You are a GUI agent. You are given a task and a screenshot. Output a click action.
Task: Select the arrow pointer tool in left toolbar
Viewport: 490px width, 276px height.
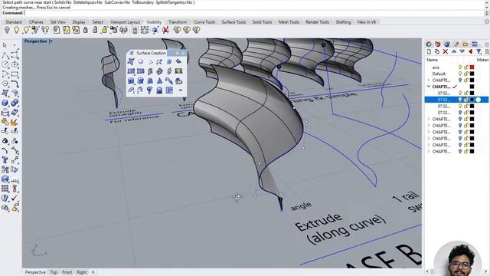(x=5, y=45)
